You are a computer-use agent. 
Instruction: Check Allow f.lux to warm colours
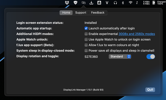coord(86,45)
